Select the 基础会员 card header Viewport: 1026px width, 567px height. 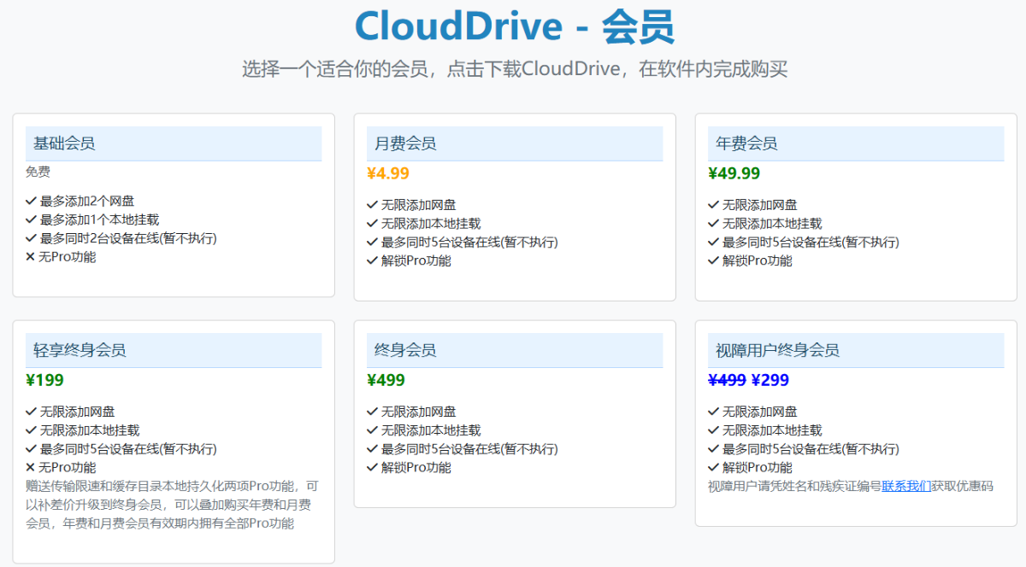pos(174,143)
